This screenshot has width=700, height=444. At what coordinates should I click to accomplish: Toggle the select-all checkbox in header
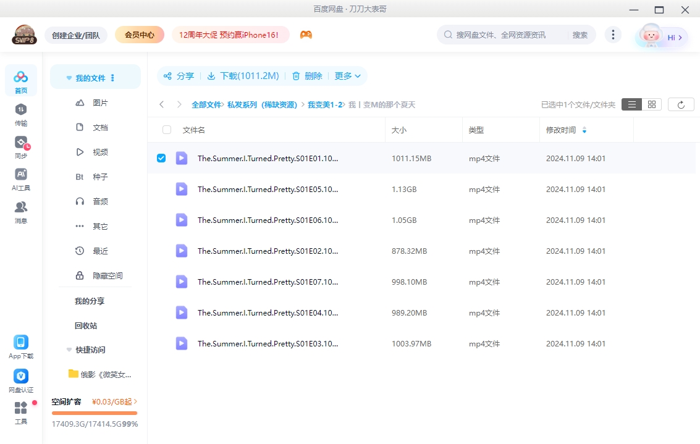(167, 130)
